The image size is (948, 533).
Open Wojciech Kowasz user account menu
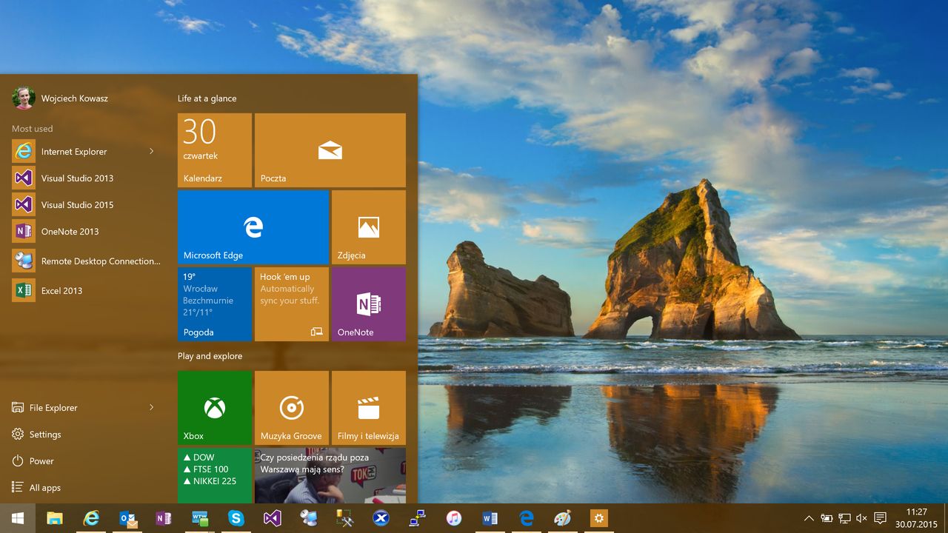(x=60, y=98)
